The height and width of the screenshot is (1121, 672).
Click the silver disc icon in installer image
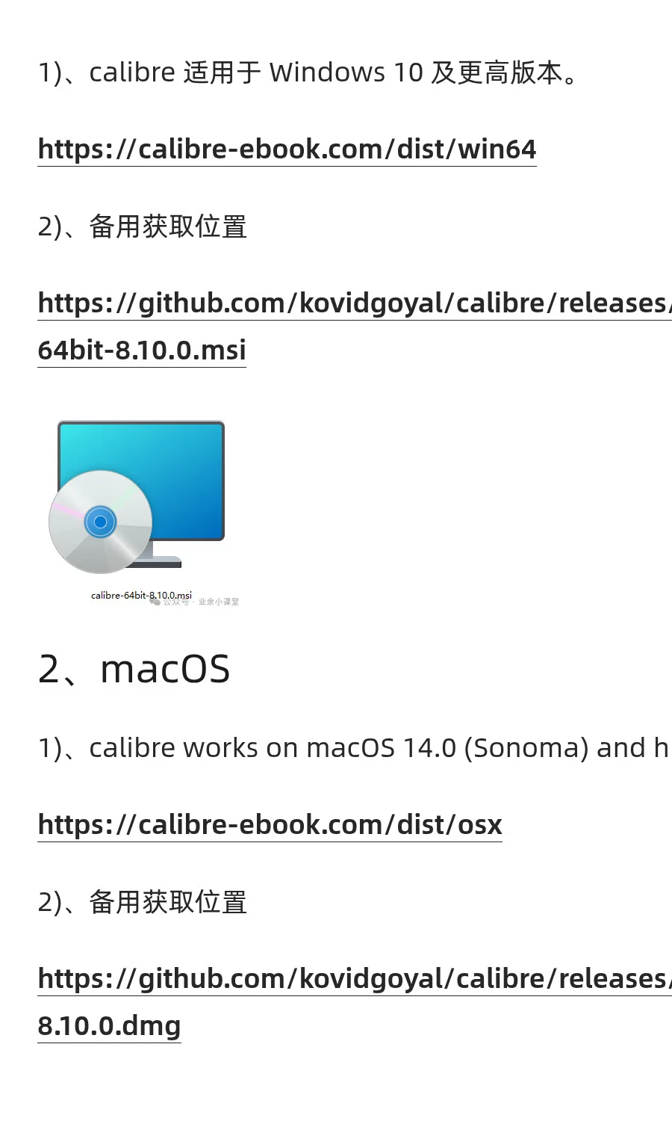pos(101,522)
